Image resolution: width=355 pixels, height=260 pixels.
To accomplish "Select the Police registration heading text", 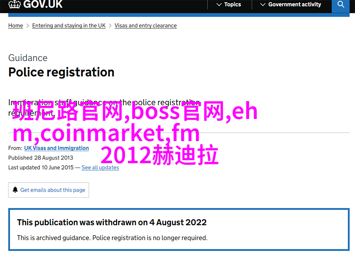I will click(62, 72).
